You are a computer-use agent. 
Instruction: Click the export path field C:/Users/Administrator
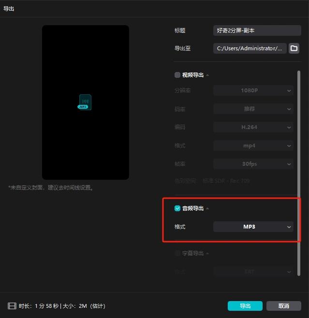pos(250,48)
